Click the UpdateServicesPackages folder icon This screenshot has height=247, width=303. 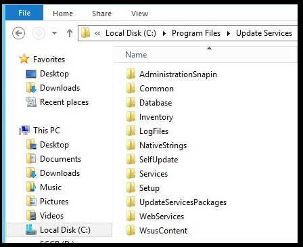point(131,202)
